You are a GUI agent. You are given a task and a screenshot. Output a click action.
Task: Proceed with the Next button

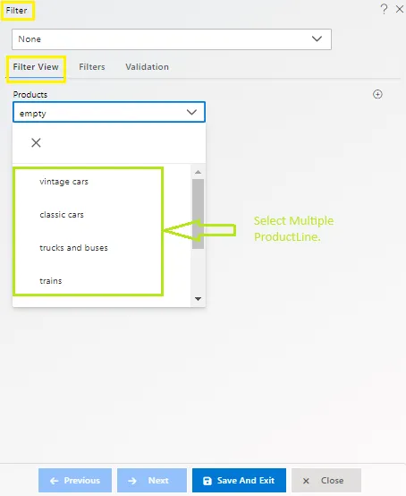152,481
